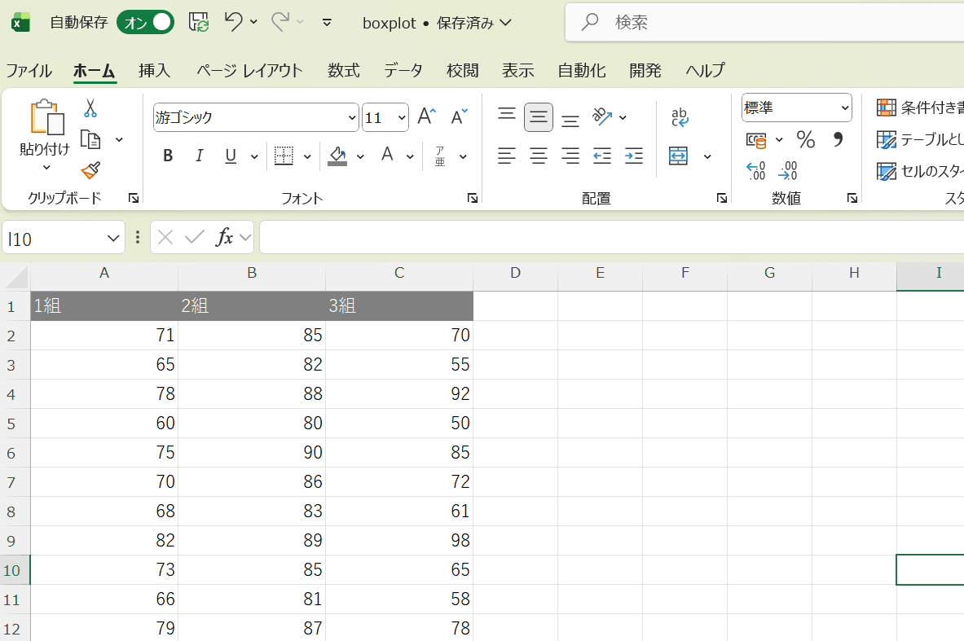Click the 書式のコピー format painter icon
Image resolution: width=964 pixels, height=641 pixels.
tap(90, 171)
